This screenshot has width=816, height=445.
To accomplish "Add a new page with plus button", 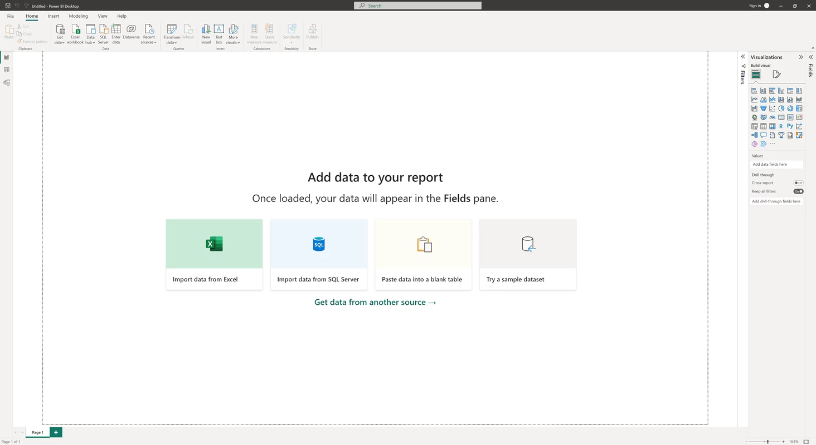I will 56,432.
